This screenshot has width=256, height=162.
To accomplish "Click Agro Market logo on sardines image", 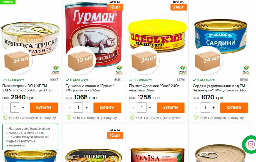I will tap(246, 70).
